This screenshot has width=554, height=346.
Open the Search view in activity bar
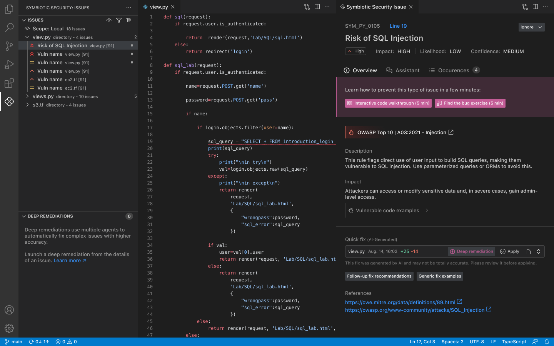point(9,27)
